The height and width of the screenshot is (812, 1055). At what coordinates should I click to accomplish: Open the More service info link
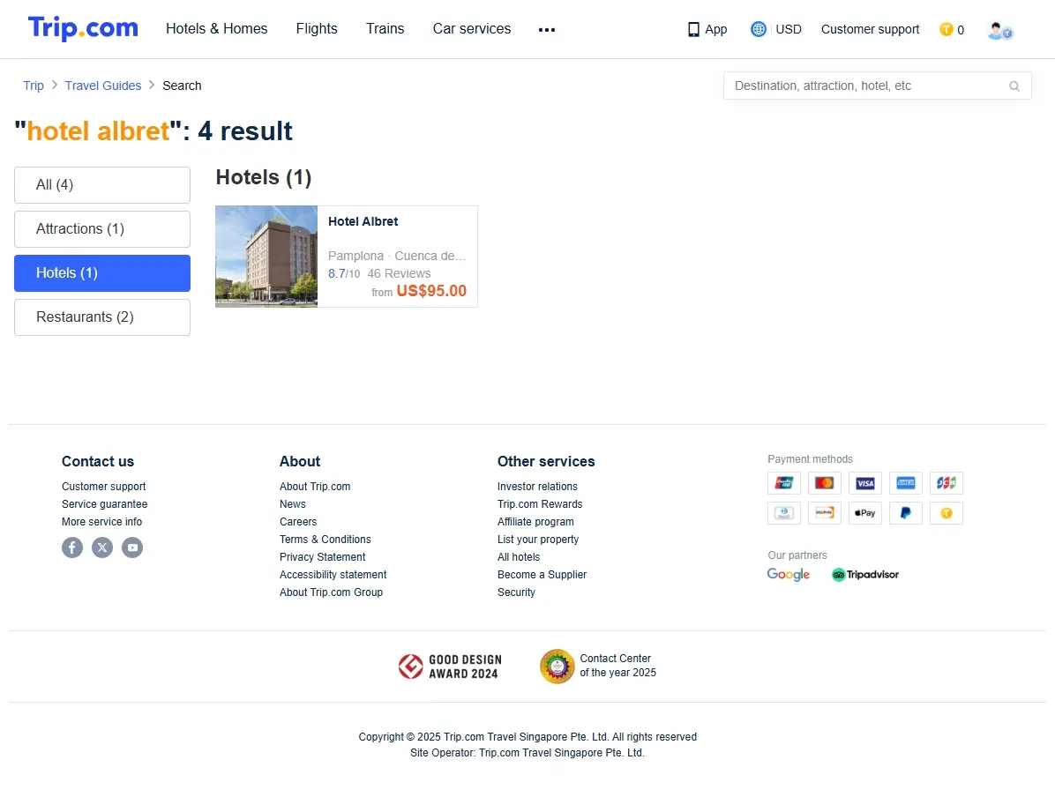pyautogui.click(x=101, y=522)
